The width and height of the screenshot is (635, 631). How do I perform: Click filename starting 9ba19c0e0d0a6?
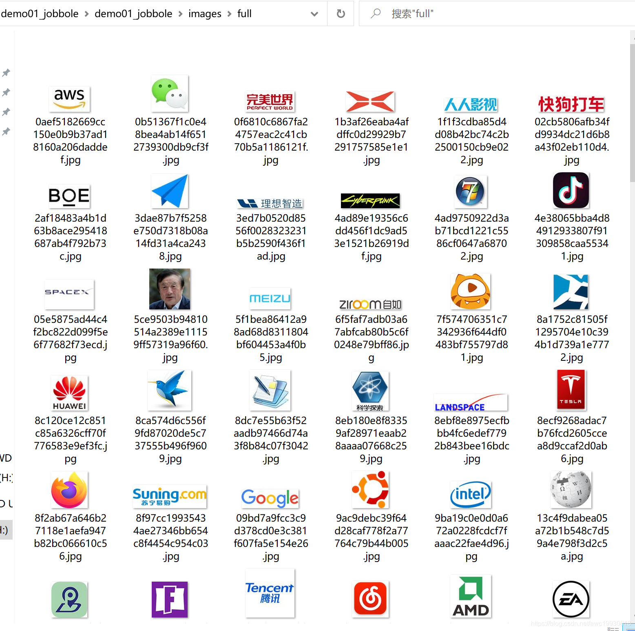click(471, 537)
